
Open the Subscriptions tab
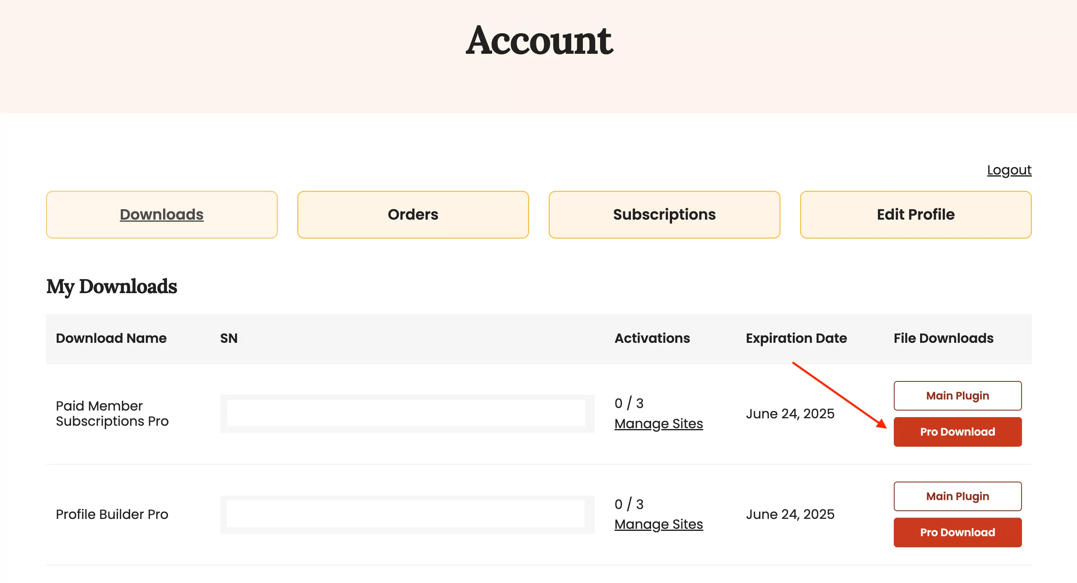pos(664,214)
